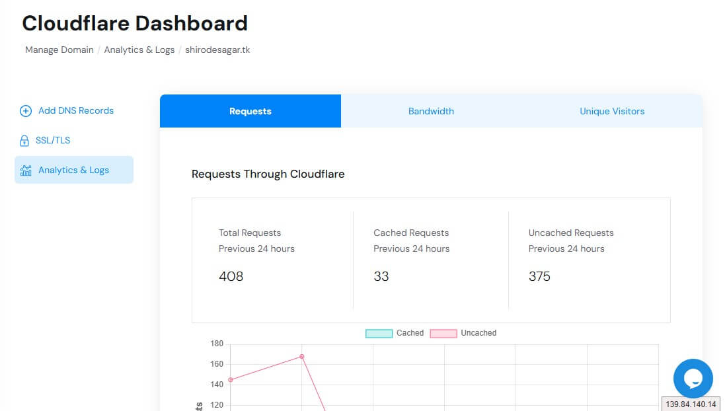Click the uncached data point near 168
The image size is (727, 411).
click(302, 356)
